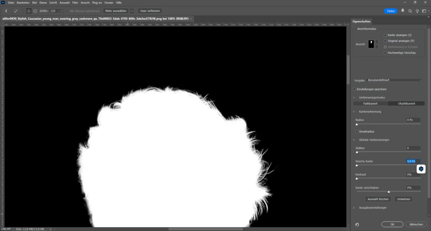
Task: Click the zoom percentage in status bar
Action: tap(6, 229)
